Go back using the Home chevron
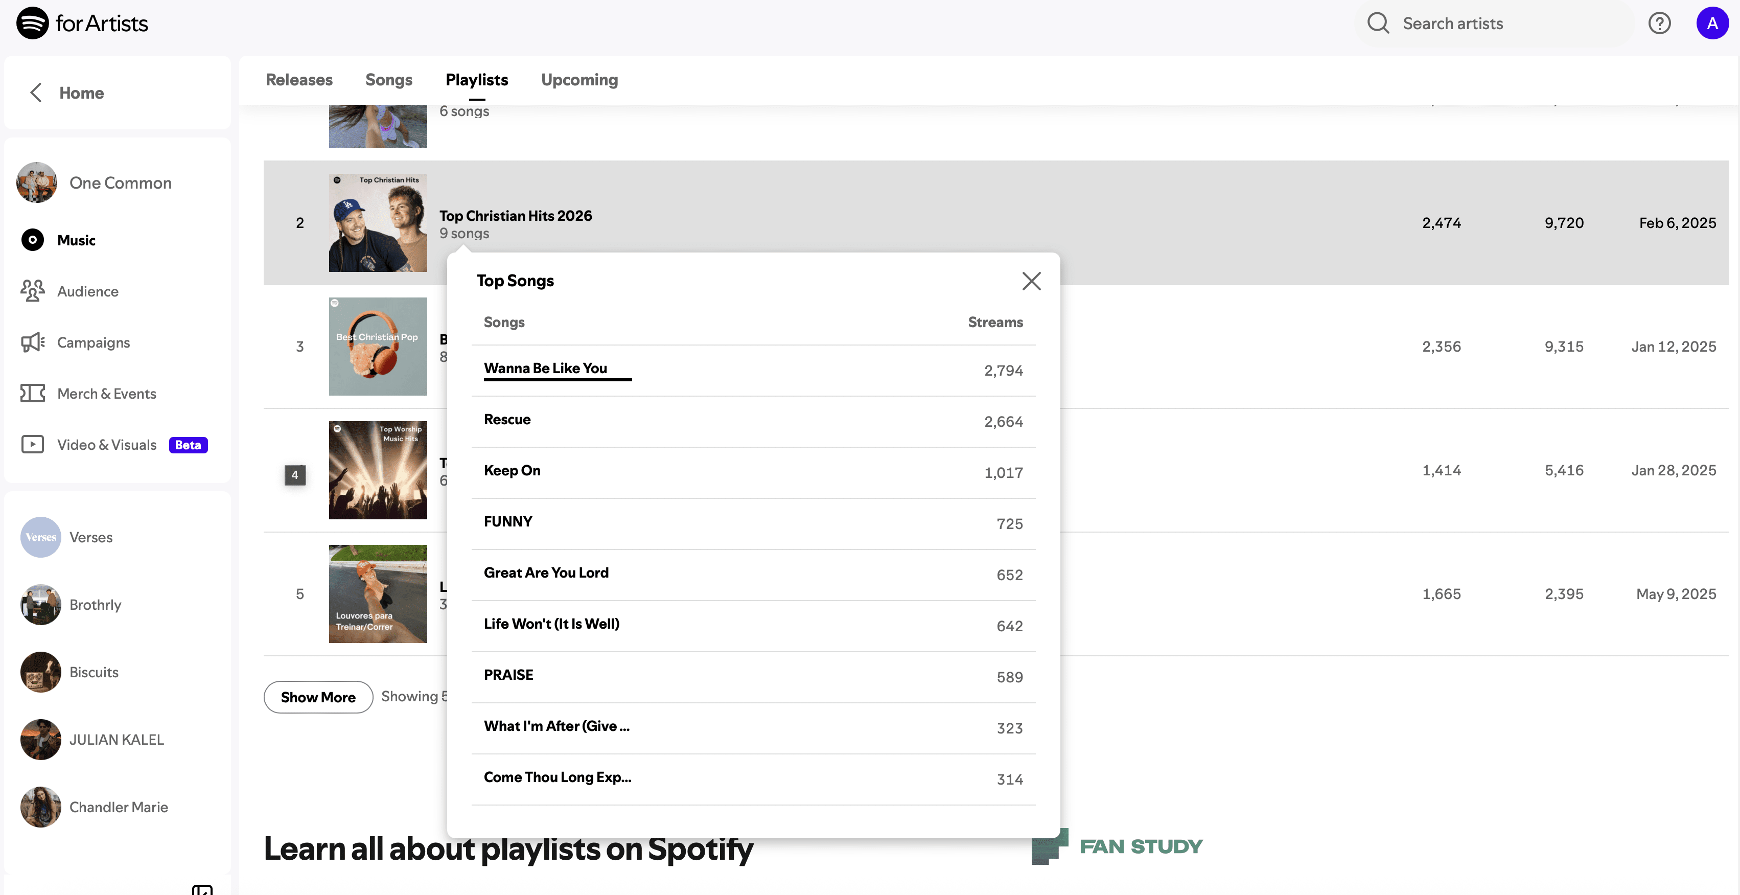The width and height of the screenshot is (1740, 895). 36,93
